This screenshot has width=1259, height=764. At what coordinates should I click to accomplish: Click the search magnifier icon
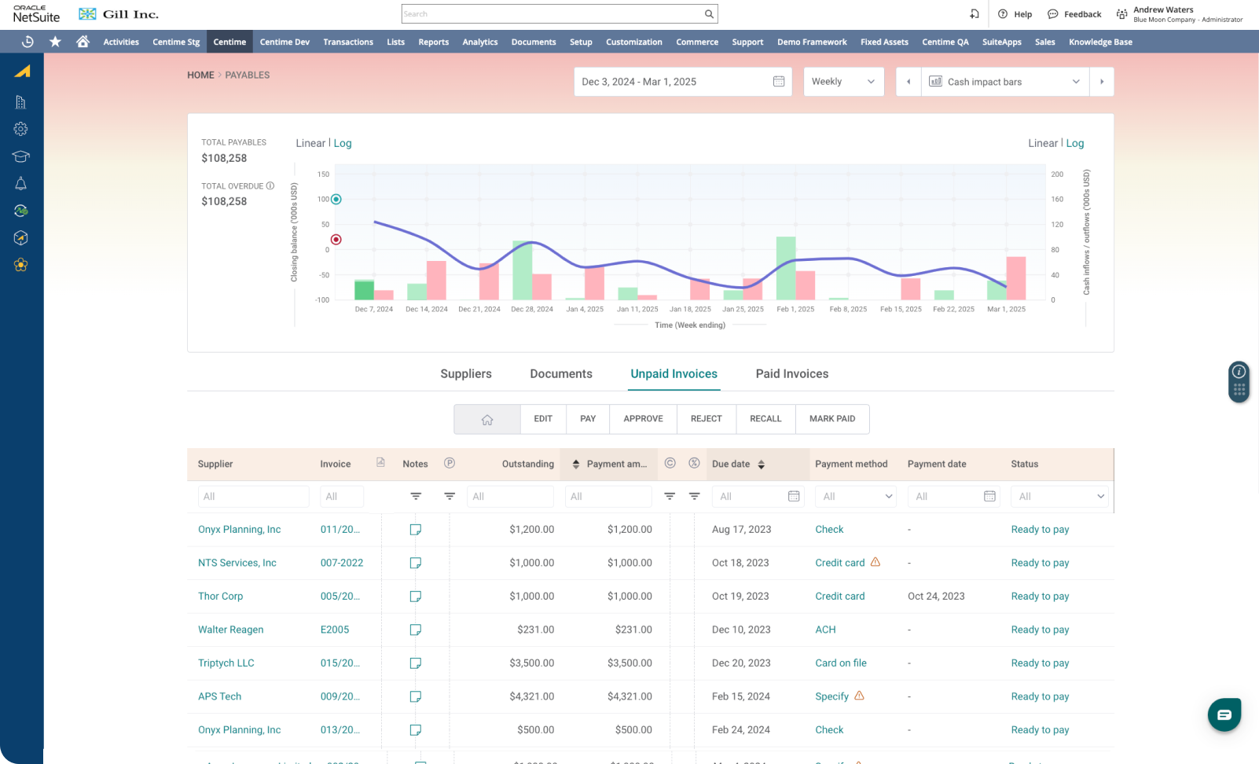[709, 14]
